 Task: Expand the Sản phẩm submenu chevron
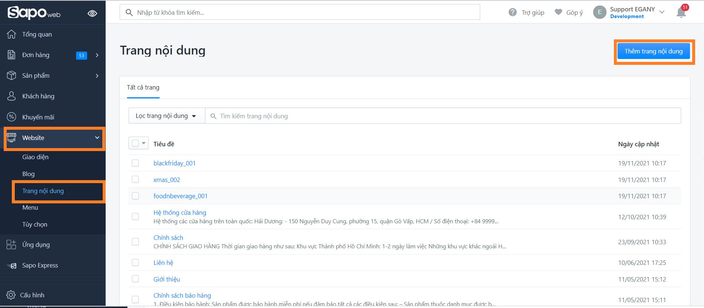click(97, 76)
